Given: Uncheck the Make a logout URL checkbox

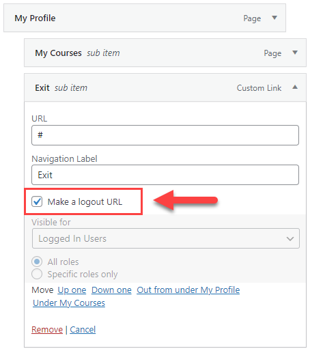Looking at the screenshot, I should click(x=37, y=201).
